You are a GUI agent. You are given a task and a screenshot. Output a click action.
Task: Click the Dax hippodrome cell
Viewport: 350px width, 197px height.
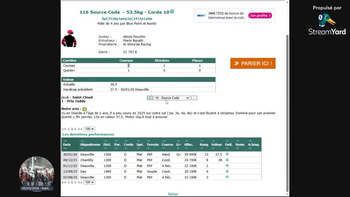click(83, 172)
